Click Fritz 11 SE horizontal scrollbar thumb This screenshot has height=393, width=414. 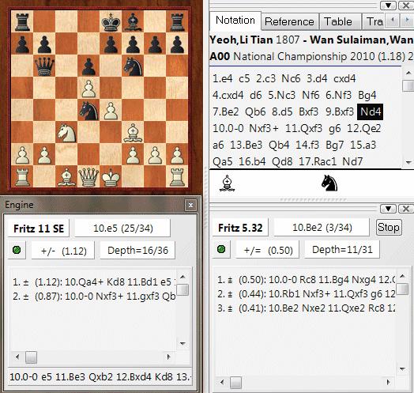(x=31, y=357)
